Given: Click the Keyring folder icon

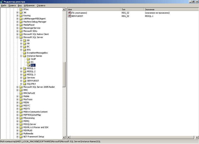Looking at the screenshot, I should point(21,16).
